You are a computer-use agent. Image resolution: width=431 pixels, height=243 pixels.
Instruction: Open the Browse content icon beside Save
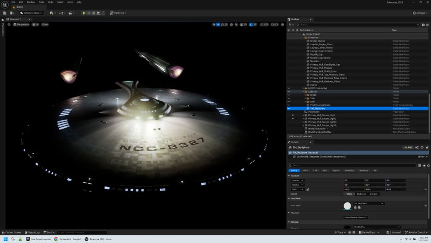pyautogui.click(x=12, y=13)
